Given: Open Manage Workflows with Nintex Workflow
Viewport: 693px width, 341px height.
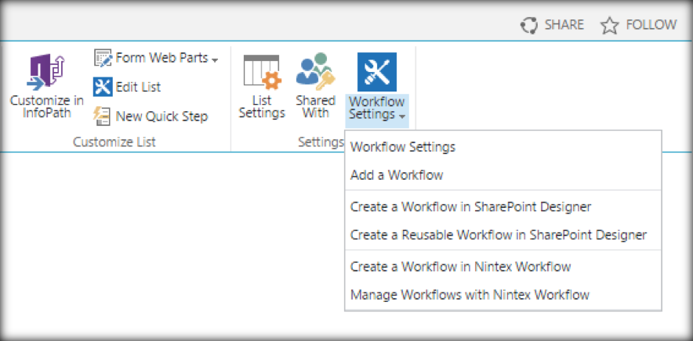Looking at the screenshot, I should (470, 295).
